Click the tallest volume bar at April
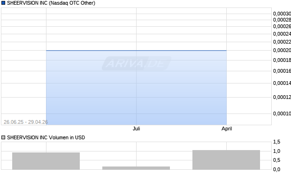The height and width of the screenshot is (174, 291). click(x=226, y=160)
